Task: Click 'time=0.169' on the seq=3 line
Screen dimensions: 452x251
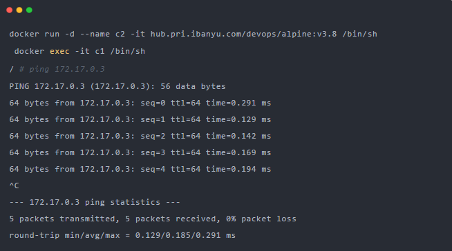Action: coord(231,152)
